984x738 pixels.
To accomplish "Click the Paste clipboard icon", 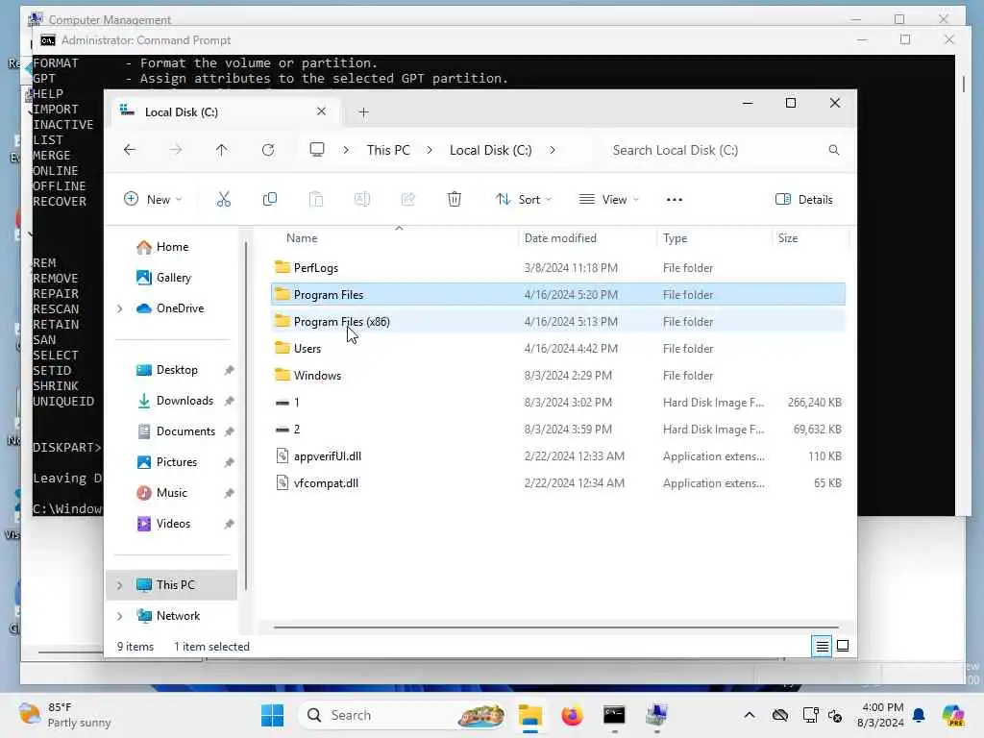I will point(316,200).
